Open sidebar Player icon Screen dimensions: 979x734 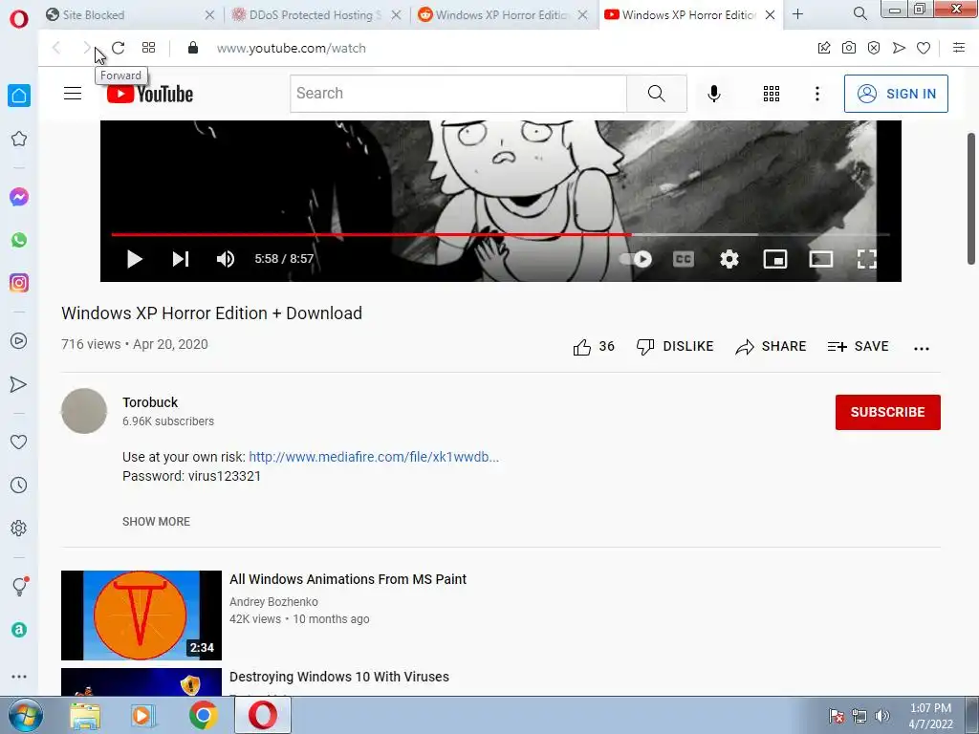click(x=19, y=341)
